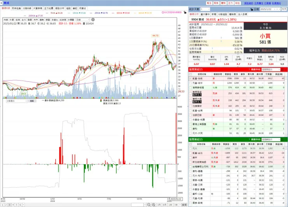
Task: Toggle the select-all checkbox in 區間買超15 table header
Action: coord(190,74)
